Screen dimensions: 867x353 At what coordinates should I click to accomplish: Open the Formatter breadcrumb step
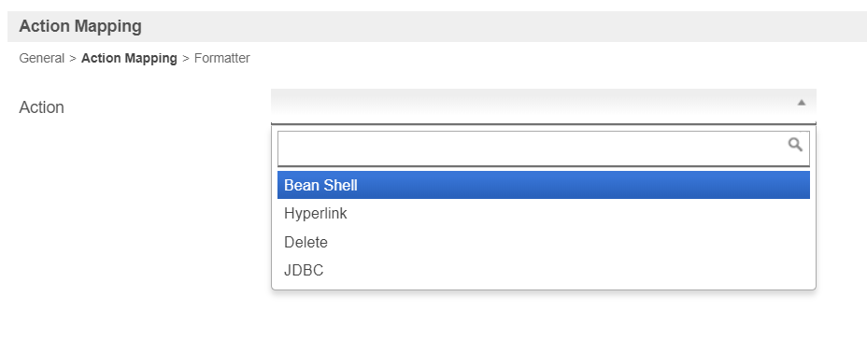(x=222, y=58)
